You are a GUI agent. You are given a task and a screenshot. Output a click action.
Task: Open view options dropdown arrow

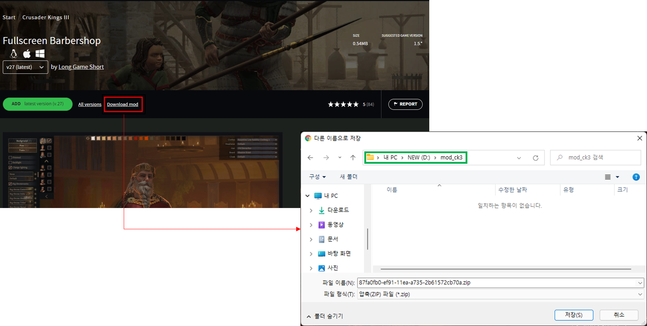point(618,177)
